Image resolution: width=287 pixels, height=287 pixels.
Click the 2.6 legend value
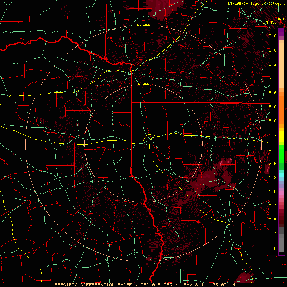pyautogui.click(x=273, y=164)
